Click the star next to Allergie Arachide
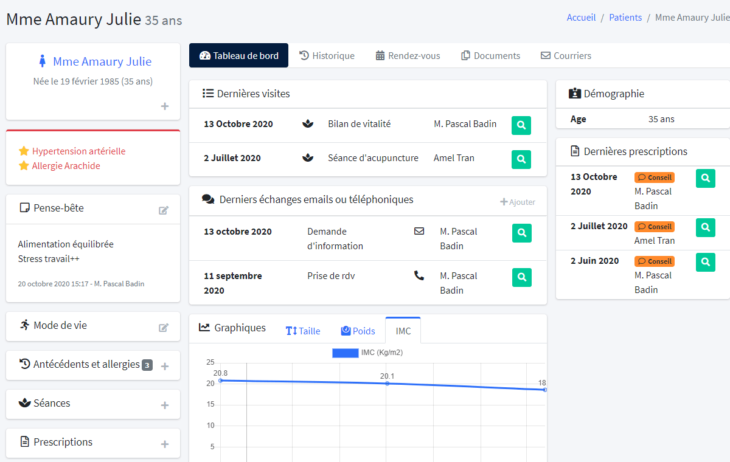Viewport: 730px width, 462px height. coord(24,165)
